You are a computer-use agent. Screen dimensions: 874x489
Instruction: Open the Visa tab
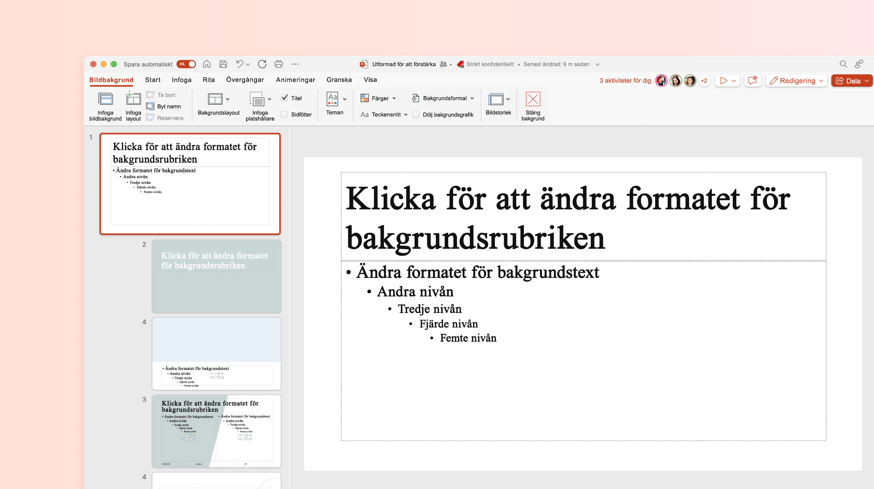pyautogui.click(x=370, y=80)
